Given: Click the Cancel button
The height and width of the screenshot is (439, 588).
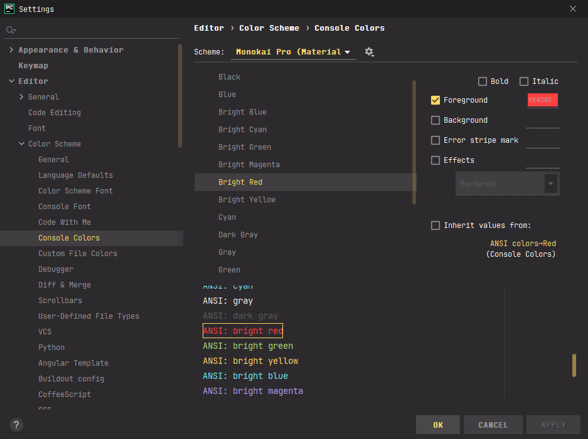Looking at the screenshot, I should [x=493, y=425].
